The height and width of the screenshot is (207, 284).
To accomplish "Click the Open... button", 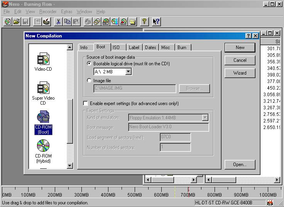I will [x=240, y=165].
